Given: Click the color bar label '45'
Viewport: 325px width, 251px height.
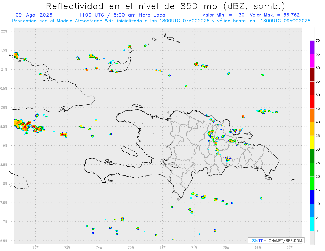Looking at the screenshot, I should click(318, 109).
